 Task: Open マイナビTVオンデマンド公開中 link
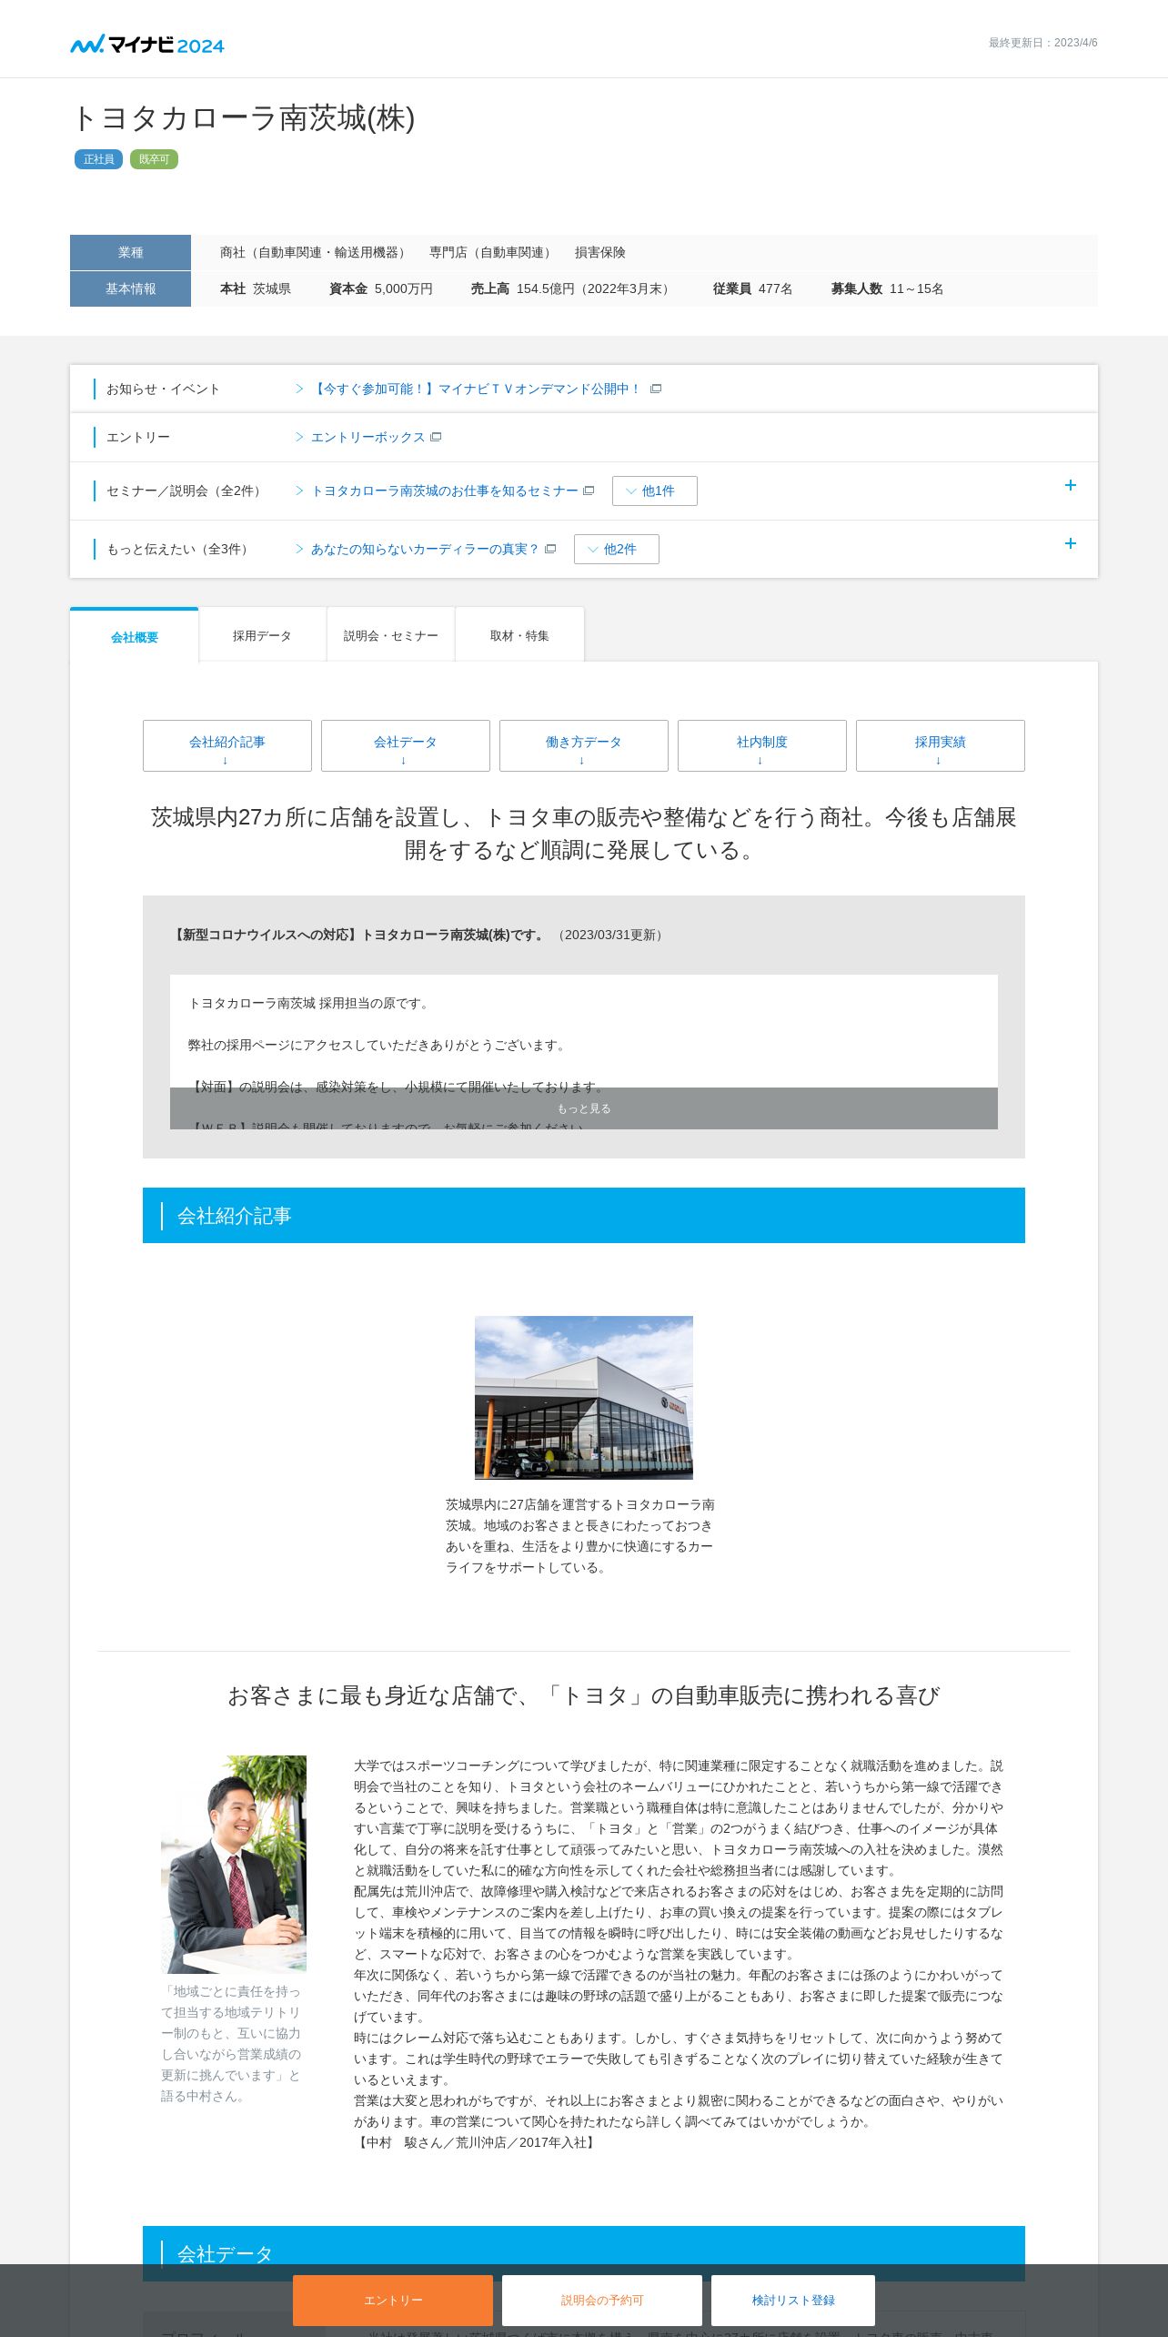coord(477,389)
